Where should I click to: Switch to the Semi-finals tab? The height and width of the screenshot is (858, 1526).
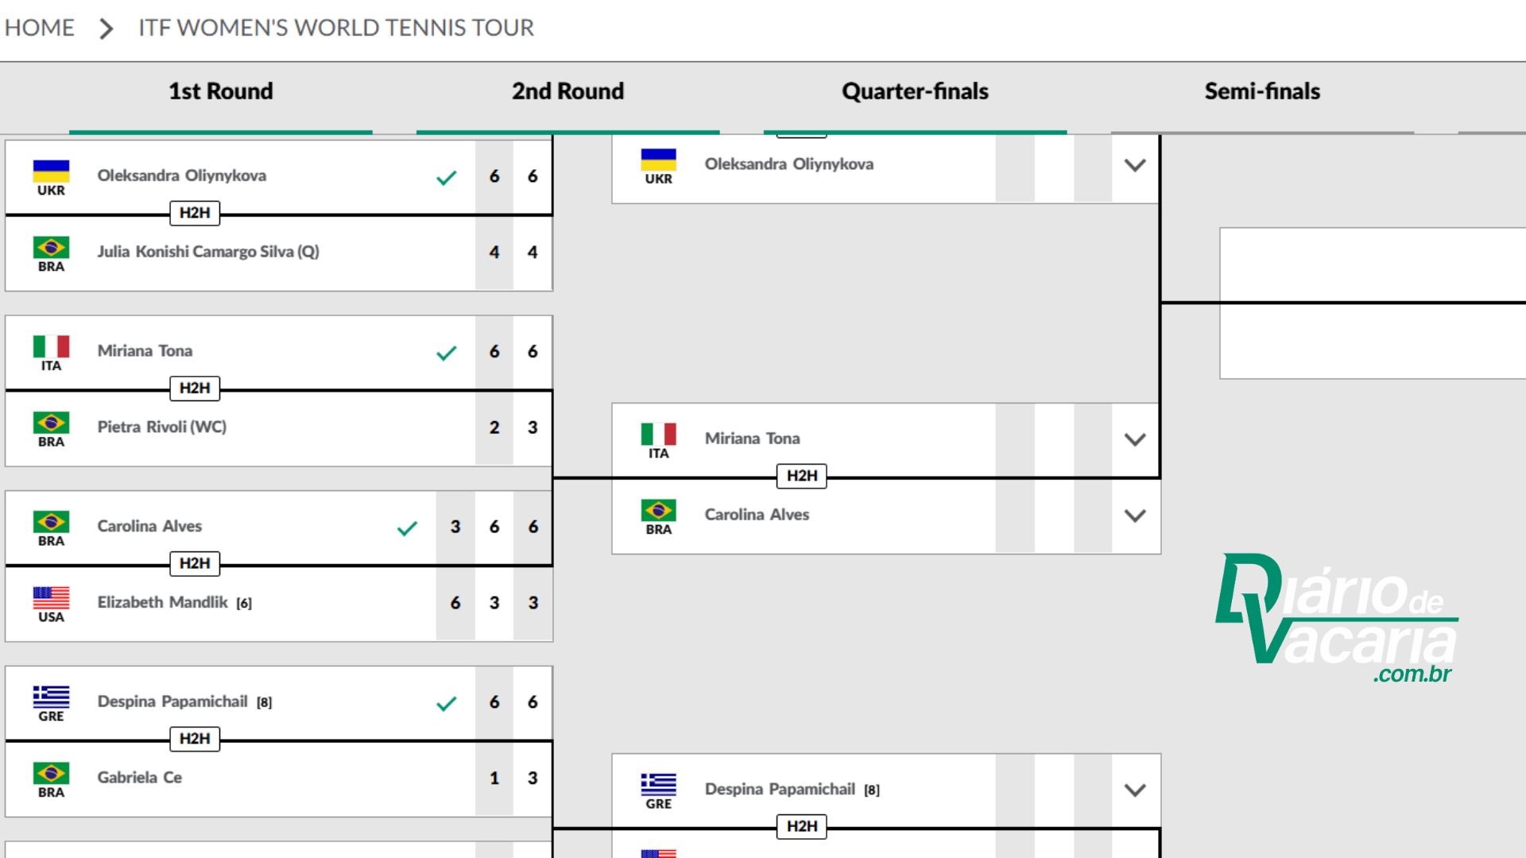coord(1262,91)
